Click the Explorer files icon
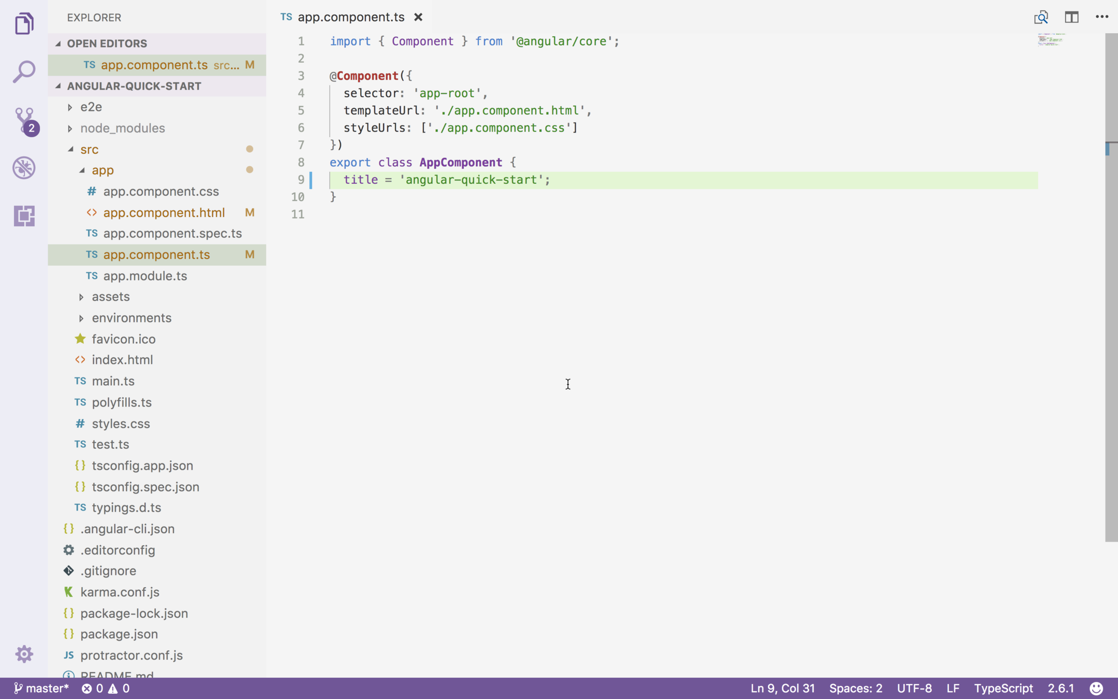1118x699 pixels. tap(24, 23)
